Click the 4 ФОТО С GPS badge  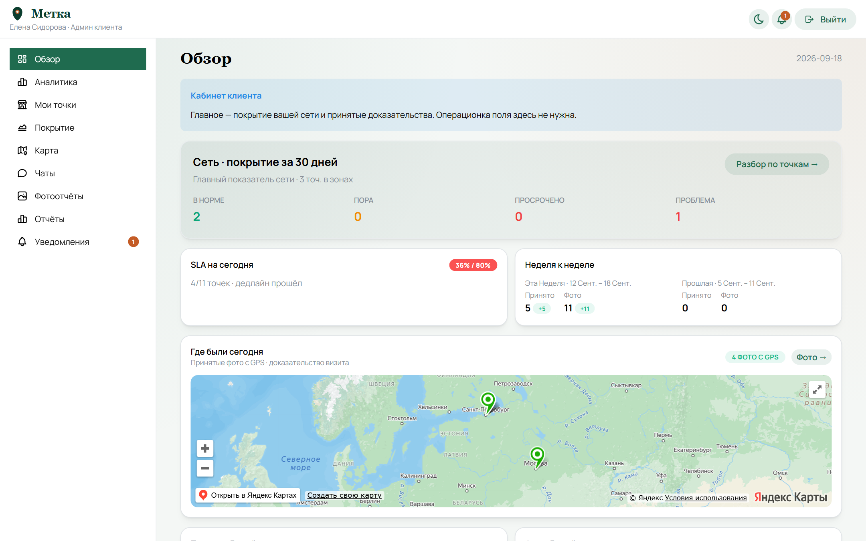click(x=755, y=357)
